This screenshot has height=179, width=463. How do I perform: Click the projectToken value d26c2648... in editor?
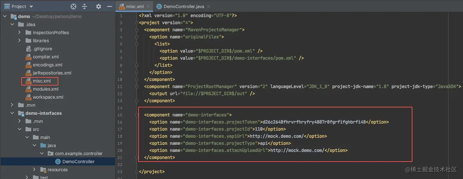point(314,122)
